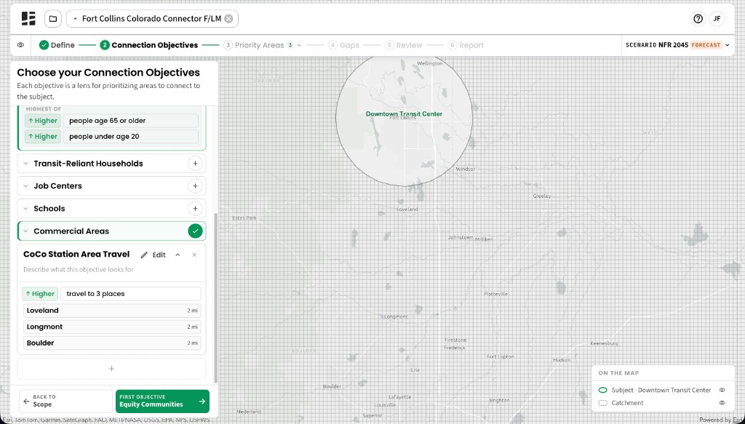Screen dimensions: 745x424
Task: Edit the travel to 3 places field
Action: [131, 293]
